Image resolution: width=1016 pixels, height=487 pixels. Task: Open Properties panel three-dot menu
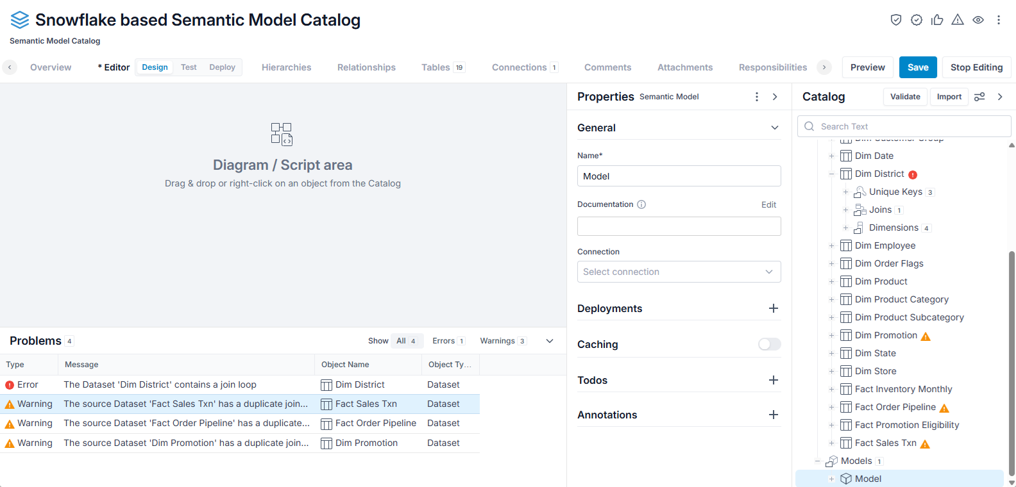757,97
